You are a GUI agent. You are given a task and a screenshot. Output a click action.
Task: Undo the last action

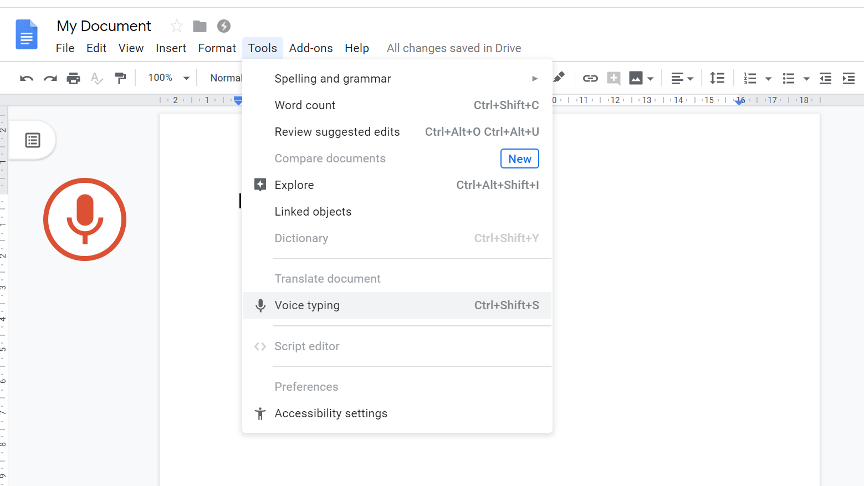click(27, 78)
